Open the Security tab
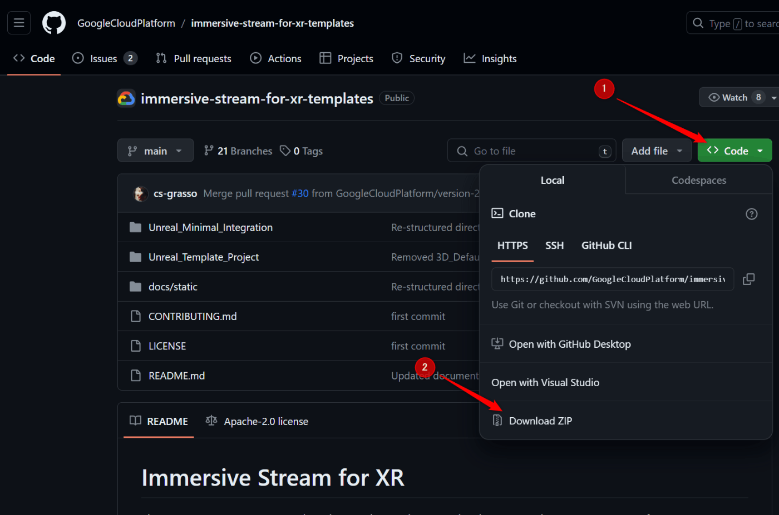Screen dimensions: 779x515 coord(419,58)
